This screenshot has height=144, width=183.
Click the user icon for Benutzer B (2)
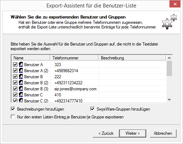pos(21,82)
